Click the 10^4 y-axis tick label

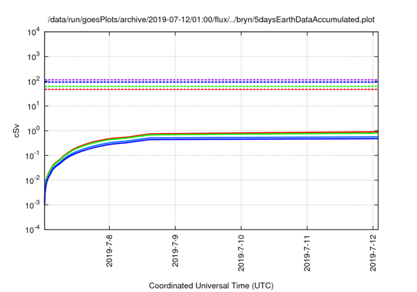[x=33, y=32]
